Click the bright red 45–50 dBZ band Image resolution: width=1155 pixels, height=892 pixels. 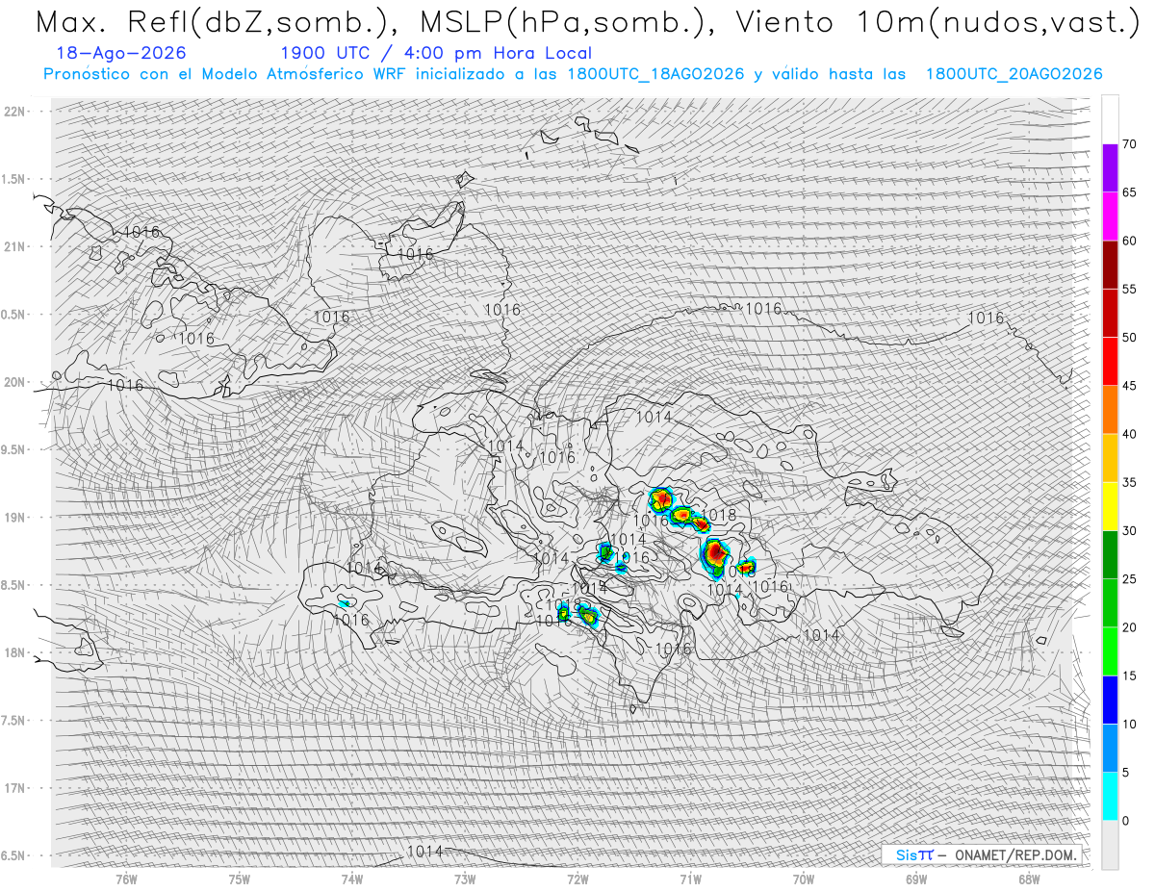(1110, 362)
